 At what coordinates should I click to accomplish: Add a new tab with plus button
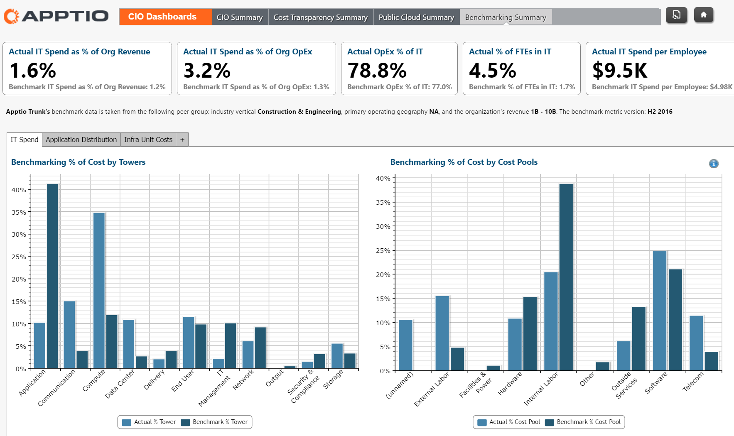[182, 140]
